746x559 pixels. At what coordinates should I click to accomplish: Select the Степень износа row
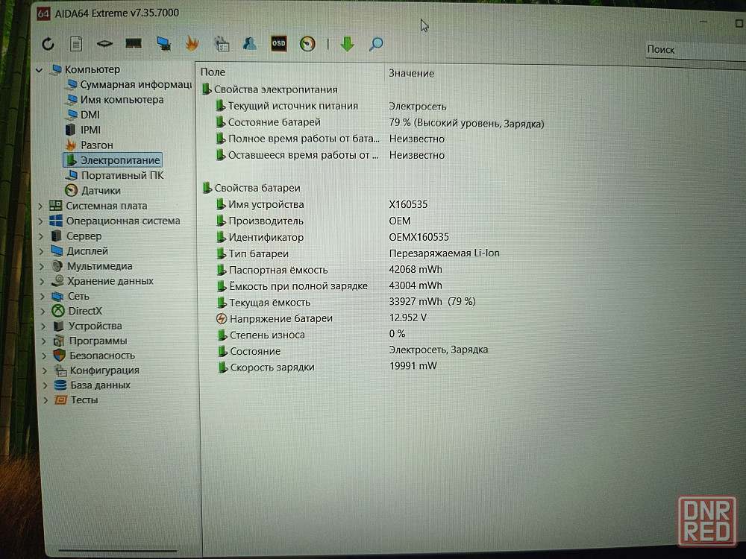pyautogui.click(x=266, y=335)
